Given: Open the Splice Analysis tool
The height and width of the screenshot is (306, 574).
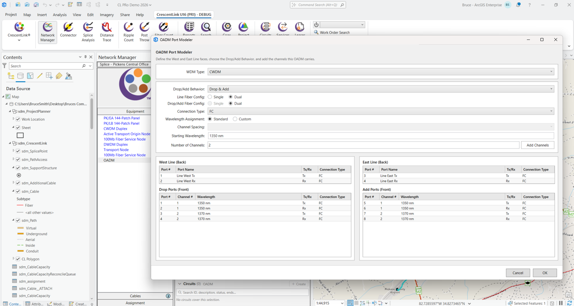Looking at the screenshot, I should (88, 32).
